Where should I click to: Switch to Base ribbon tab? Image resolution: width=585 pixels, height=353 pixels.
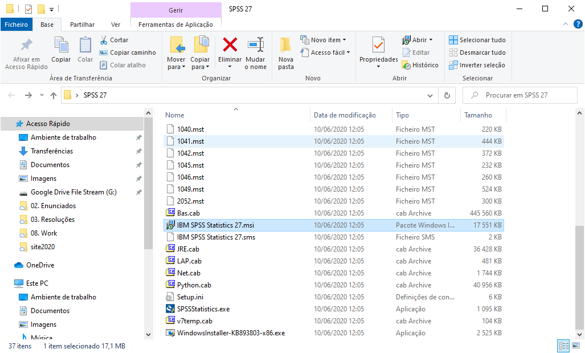click(47, 25)
